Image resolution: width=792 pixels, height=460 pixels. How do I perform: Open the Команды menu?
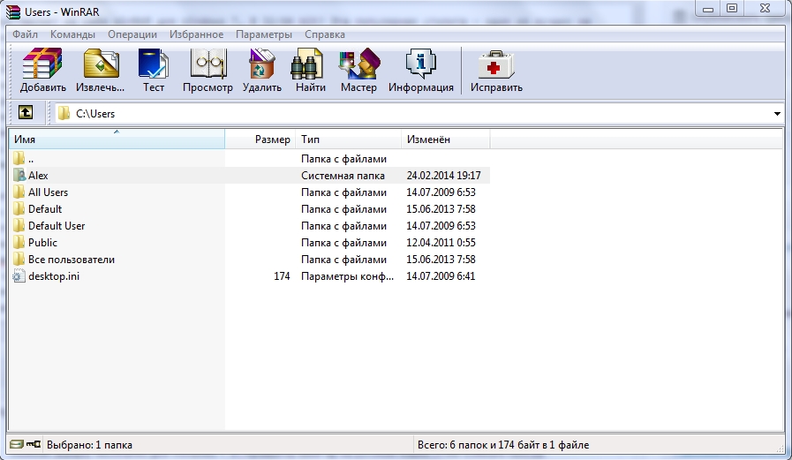(72, 34)
